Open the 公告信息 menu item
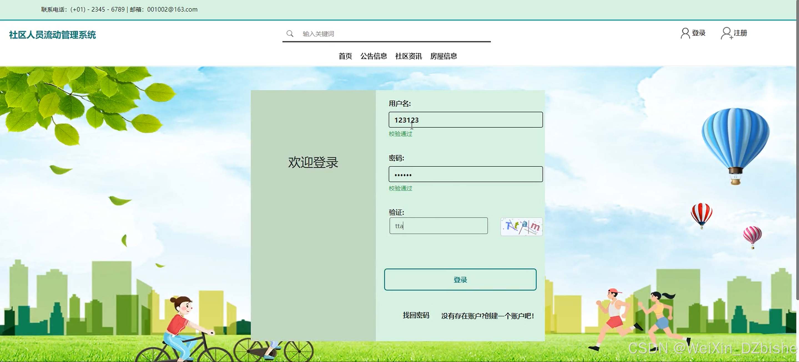 point(374,56)
